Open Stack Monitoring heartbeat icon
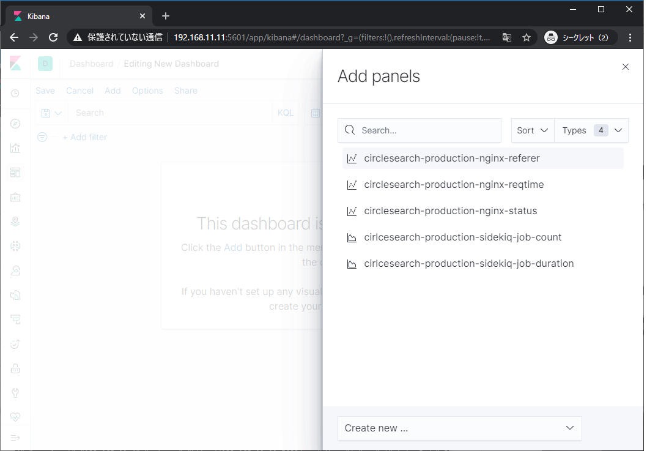Image resolution: width=647 pixels, height=451 pixels. (x=15, y=417)
